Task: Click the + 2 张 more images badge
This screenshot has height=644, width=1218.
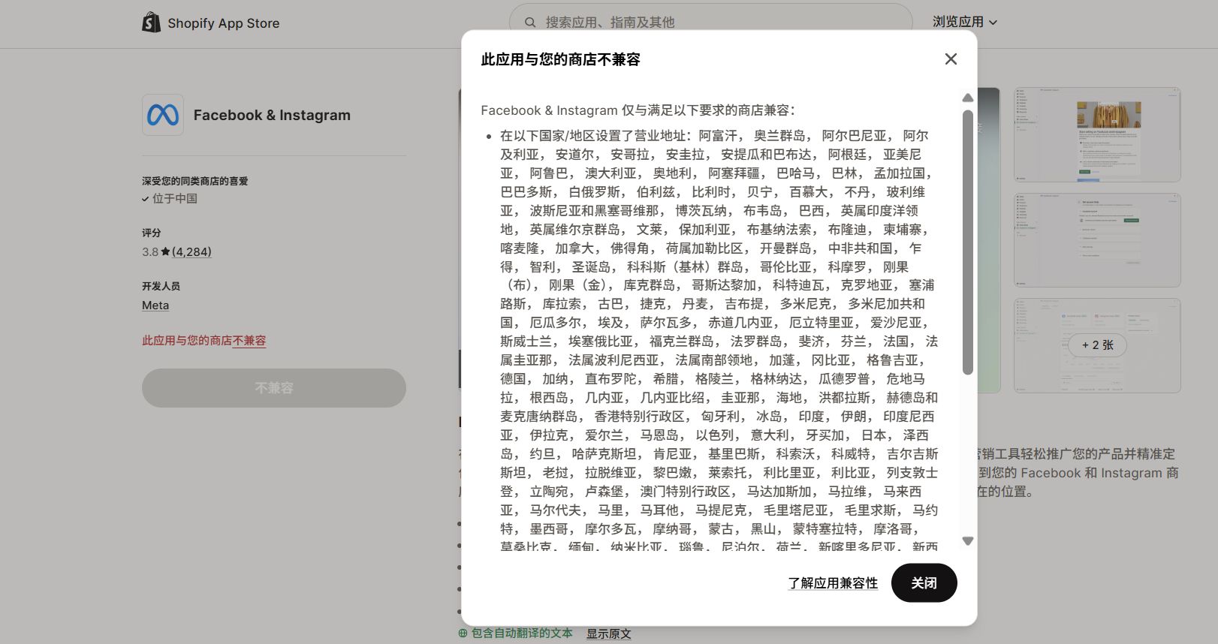Action: click(1097, 345)
